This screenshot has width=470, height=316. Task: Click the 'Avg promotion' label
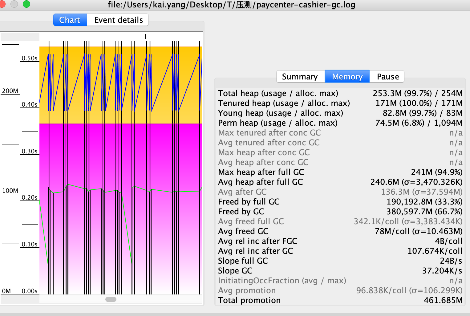coord(247,290)
